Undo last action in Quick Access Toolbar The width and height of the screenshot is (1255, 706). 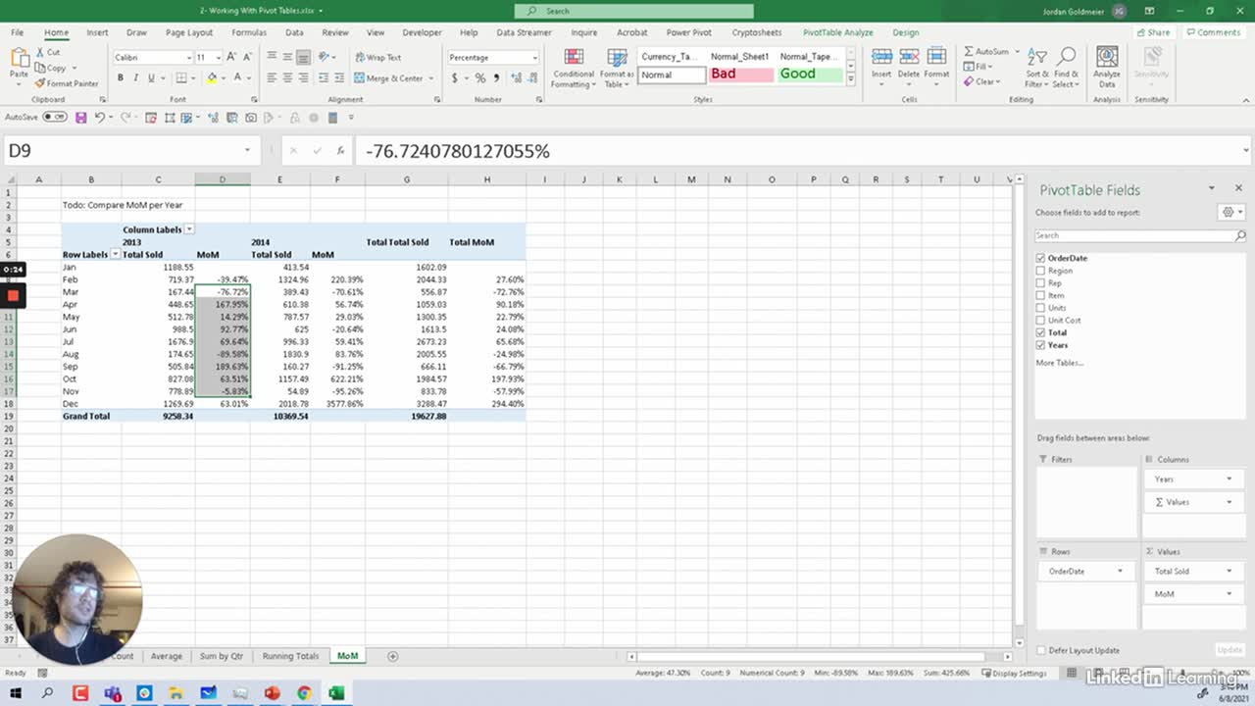pos(100,118)
